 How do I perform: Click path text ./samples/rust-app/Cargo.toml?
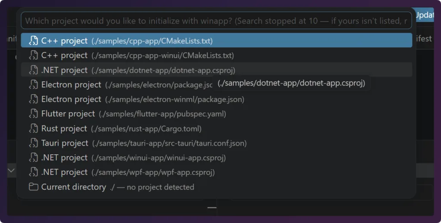point(146,129)
